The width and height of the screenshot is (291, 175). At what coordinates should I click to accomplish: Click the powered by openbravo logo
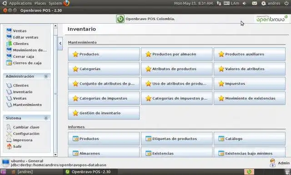[x=272, y=19]
